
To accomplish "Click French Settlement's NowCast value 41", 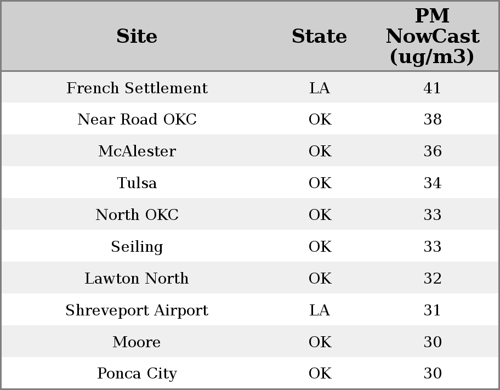I will click(432, 88).
